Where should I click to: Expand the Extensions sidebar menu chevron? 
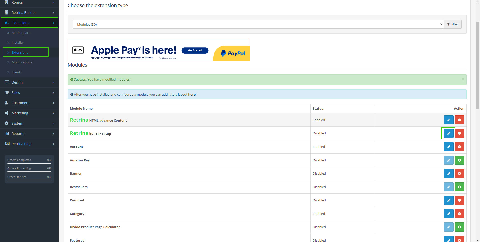53,23
